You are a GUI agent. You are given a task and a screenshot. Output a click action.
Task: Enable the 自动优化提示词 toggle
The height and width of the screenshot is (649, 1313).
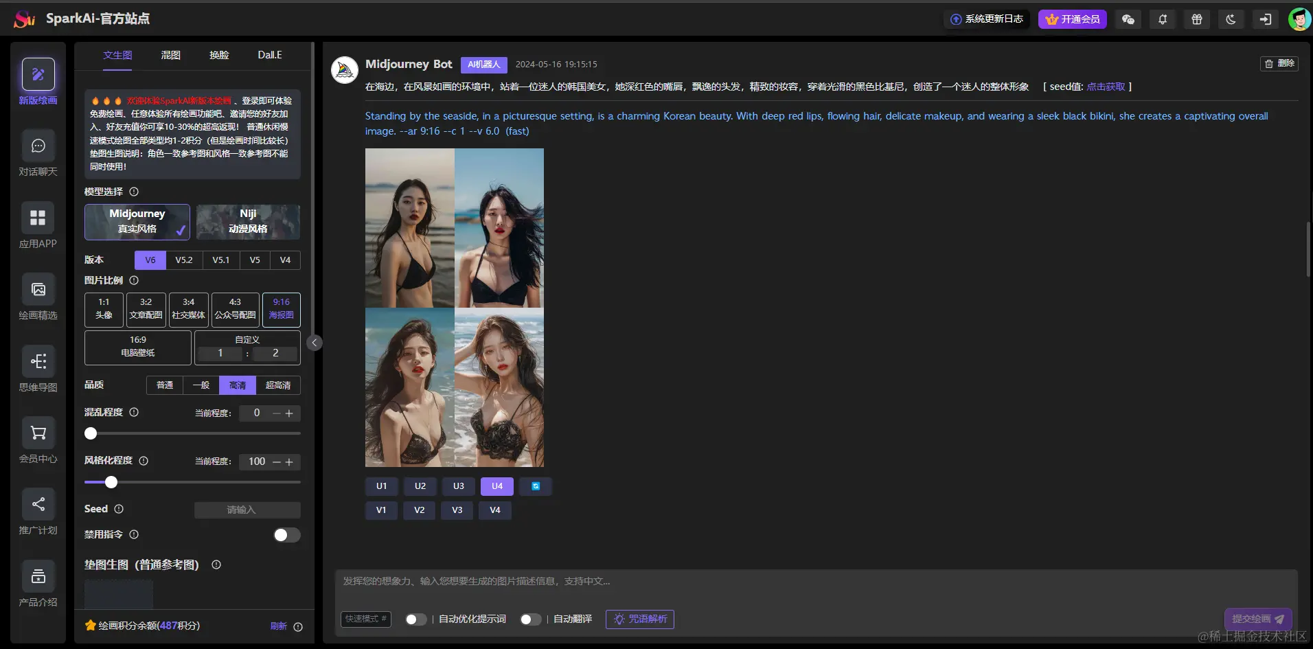tap(415, 619)
